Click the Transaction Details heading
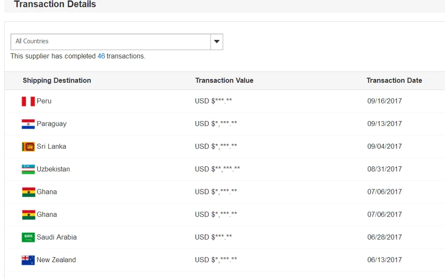 (x=55, y=5)
